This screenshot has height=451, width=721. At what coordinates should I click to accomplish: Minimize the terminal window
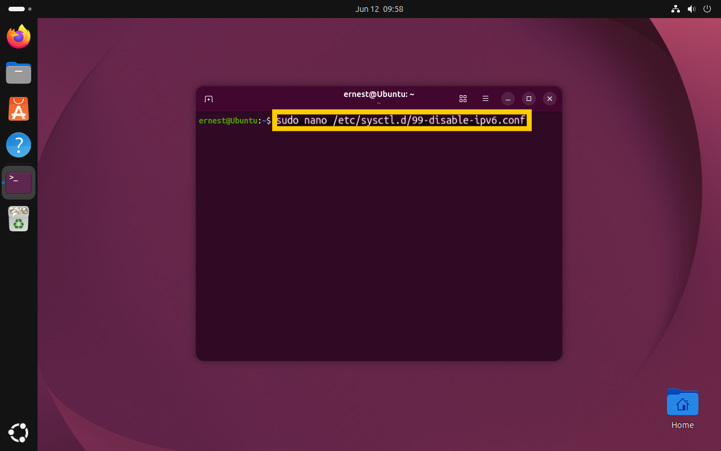point(508,99)
